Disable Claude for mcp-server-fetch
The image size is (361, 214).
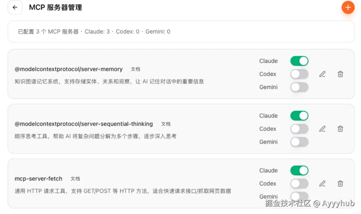point(299,170)
